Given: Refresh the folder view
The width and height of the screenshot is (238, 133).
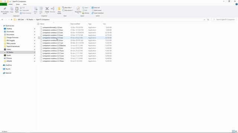Looking at the screenshot, I should [208, 20].
